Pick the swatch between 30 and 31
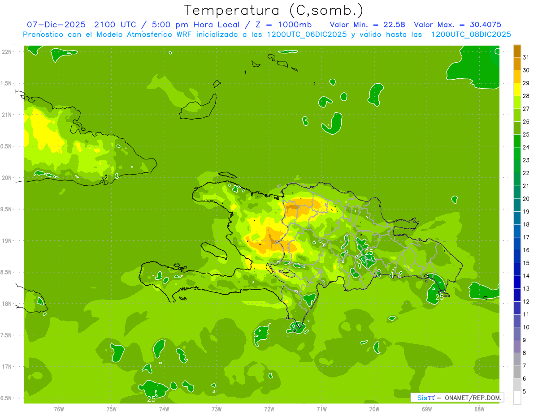Viewport: 538px width, 415px height. [x=517, y=64]
